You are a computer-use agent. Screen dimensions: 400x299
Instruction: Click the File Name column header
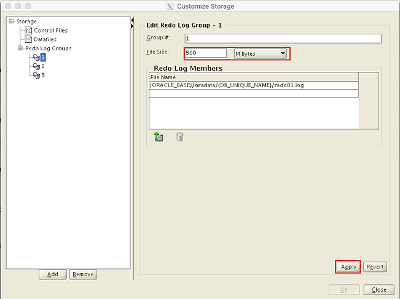(x=254, y=77)
